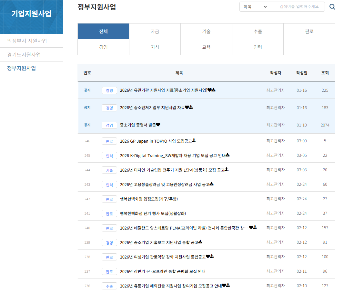Open 행복한백화점 입점모집(가구/주방) post
The width and height of the screenshot is (344, 292).
coord(149,199)
